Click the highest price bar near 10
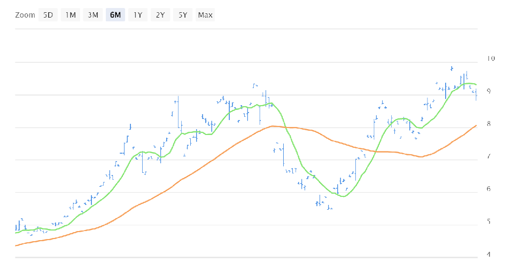Viewport: 513px width, 270px height. [452, 68]
